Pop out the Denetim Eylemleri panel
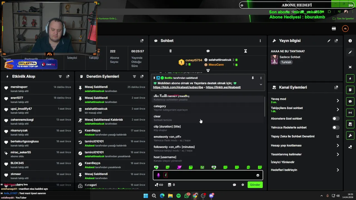356x200 pixels. tap(142, 76)
